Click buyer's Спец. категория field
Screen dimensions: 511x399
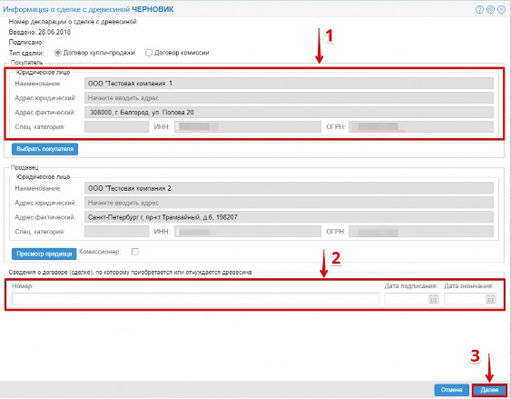[x=117, y=126]
